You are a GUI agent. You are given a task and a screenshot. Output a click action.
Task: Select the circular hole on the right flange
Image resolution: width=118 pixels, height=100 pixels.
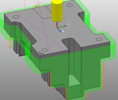tap(99, 39)
